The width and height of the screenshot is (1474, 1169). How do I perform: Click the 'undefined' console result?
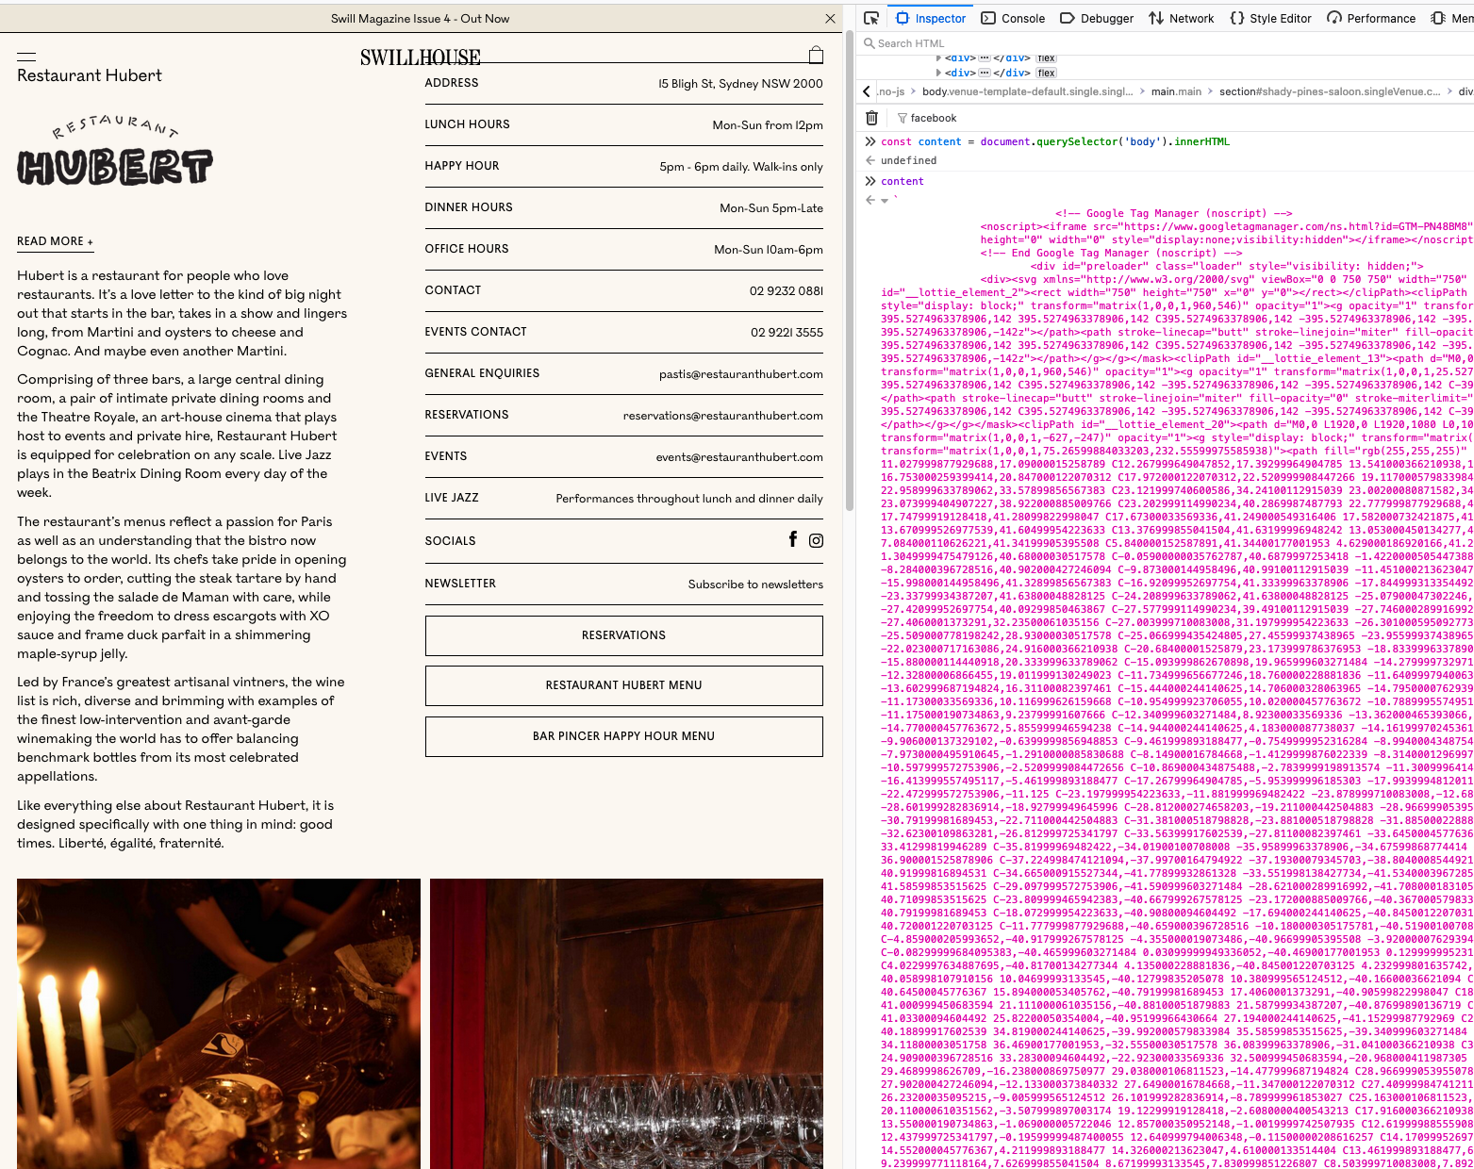coord(908,160)
